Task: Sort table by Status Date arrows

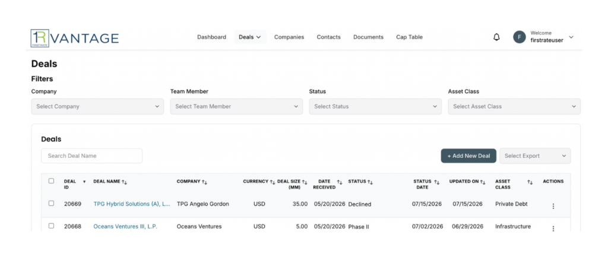Action: tap(436, 182)
